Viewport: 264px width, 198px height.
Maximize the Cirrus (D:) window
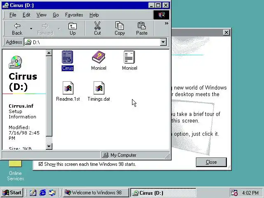pos(158,5)
